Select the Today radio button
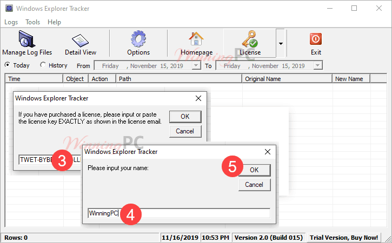The height and width of the screenshot is (243, 392). (8, 65)
